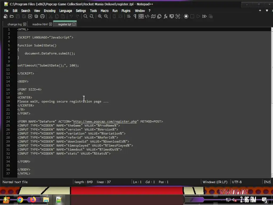Open the Edit menu
Screen dimensions: 273x205
[15, 11]
